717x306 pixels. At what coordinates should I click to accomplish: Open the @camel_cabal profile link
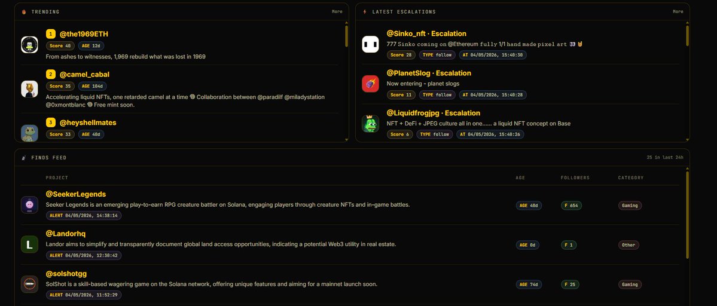pos(84,75)
